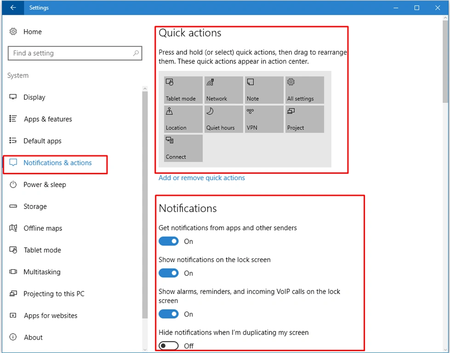Image resolution: width=450 pixels, height=353 pixels.
Task: Open Storage settings
Action: coord(35,206)
